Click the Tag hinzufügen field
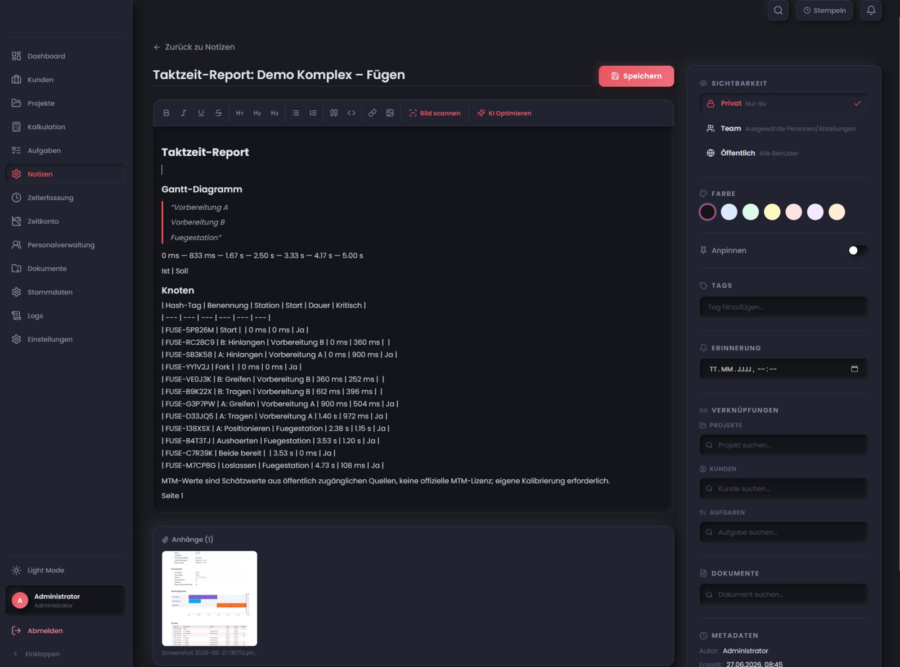Screen dimensions: 900x667 coord(784,307)
